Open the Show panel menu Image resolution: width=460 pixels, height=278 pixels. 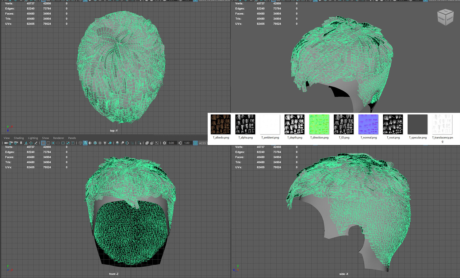45,138
